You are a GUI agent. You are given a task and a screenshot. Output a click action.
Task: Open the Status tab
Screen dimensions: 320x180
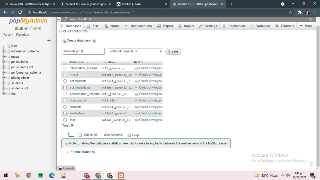pyautogui.click(x=112, y=26)
